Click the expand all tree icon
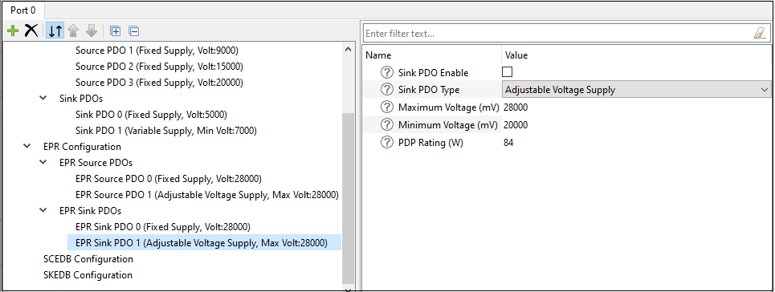 [x=115, y=31]
